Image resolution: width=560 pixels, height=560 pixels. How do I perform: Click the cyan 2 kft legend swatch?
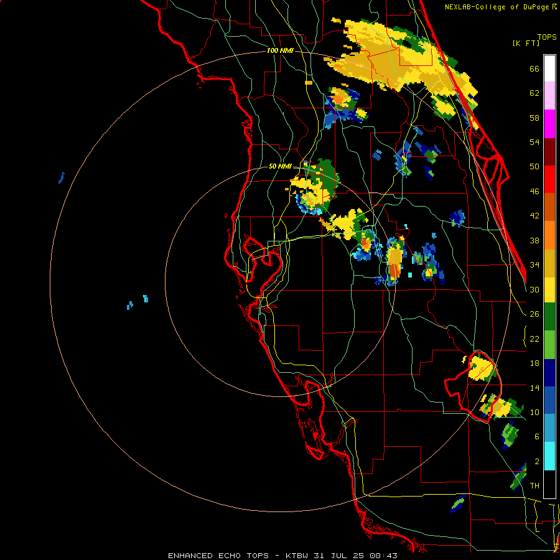tap(549, 456)
